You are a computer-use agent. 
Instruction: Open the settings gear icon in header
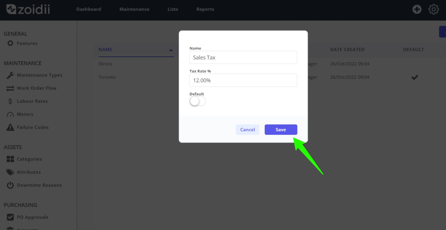[x=434, y=9]
